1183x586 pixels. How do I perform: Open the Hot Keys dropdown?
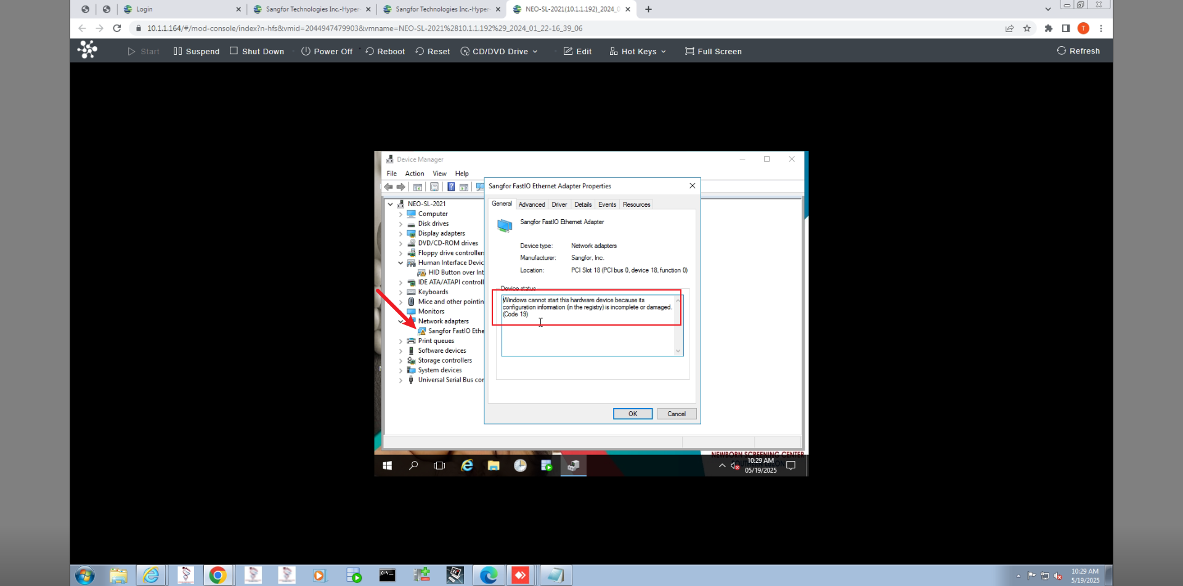638,51
